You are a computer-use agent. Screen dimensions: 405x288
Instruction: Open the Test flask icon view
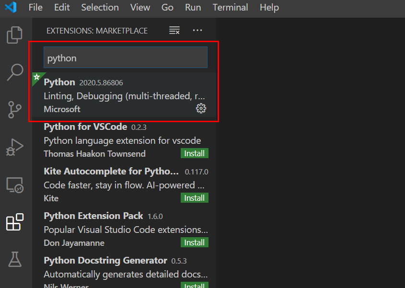pos(15,259)
